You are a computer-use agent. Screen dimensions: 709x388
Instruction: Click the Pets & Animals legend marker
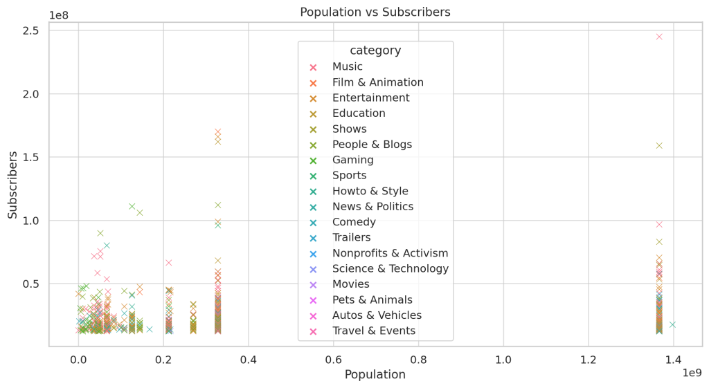pos(313,300)
